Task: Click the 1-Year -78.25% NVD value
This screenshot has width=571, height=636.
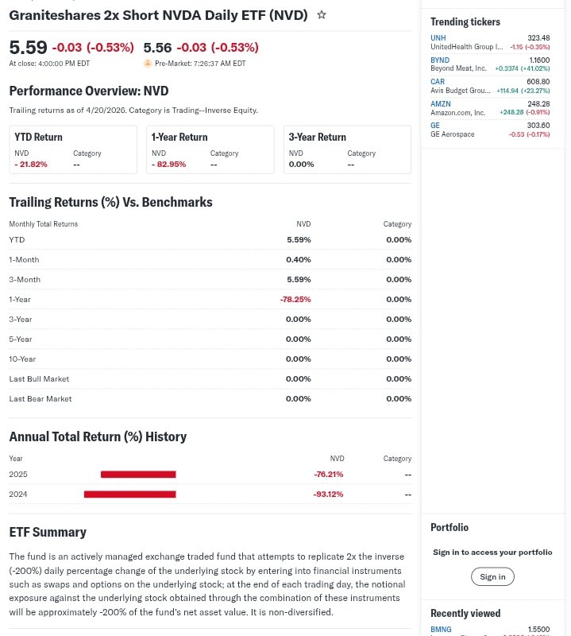Action: pyautogui.click(x=295, y=300)
